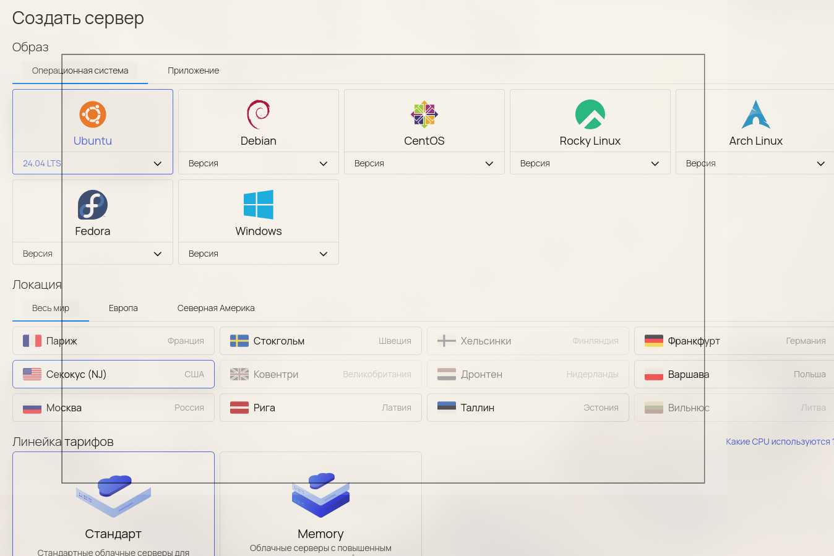This screenshot has height=556, width=834.
Task: Select the Memory tariff cloud server icon
Action: pyautogui.click(x=320, y=495)
